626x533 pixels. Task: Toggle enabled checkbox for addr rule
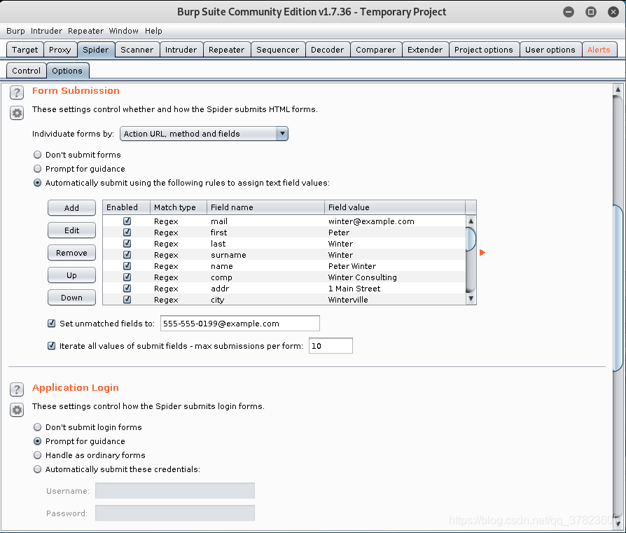click(x=127, y=288)
